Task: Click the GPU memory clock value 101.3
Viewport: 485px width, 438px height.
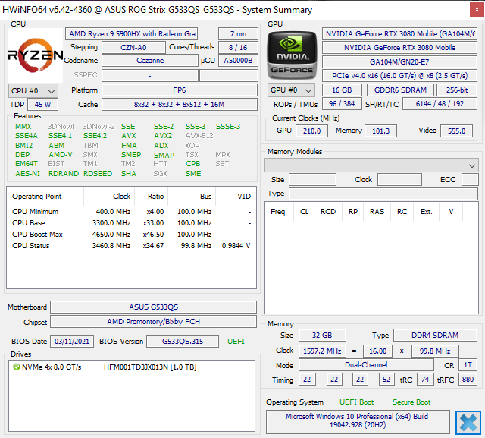Action: coord(380,131)
